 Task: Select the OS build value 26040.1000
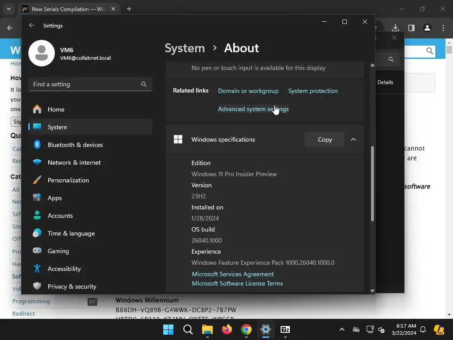(x=207, y=240)
